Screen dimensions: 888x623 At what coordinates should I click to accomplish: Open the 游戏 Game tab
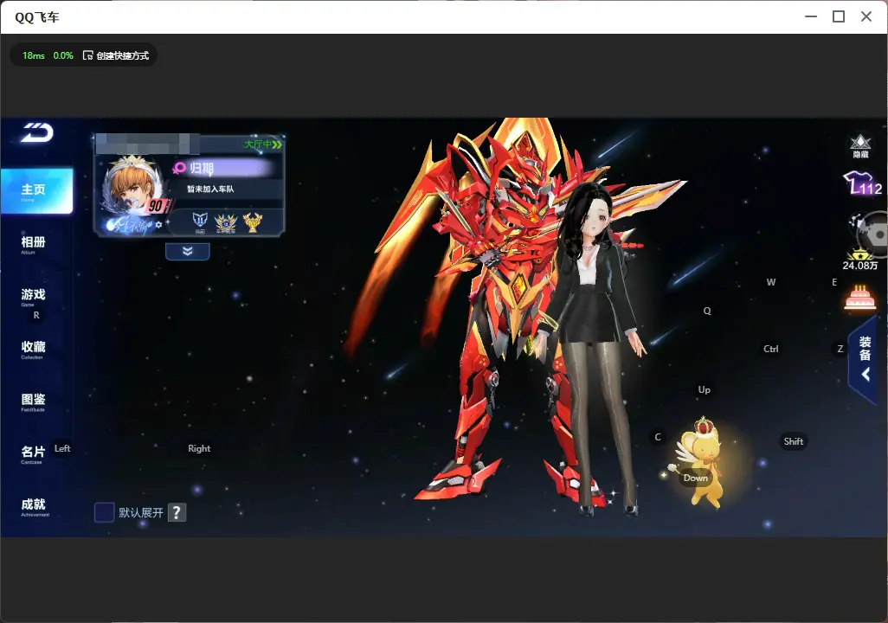pos(34,296)
